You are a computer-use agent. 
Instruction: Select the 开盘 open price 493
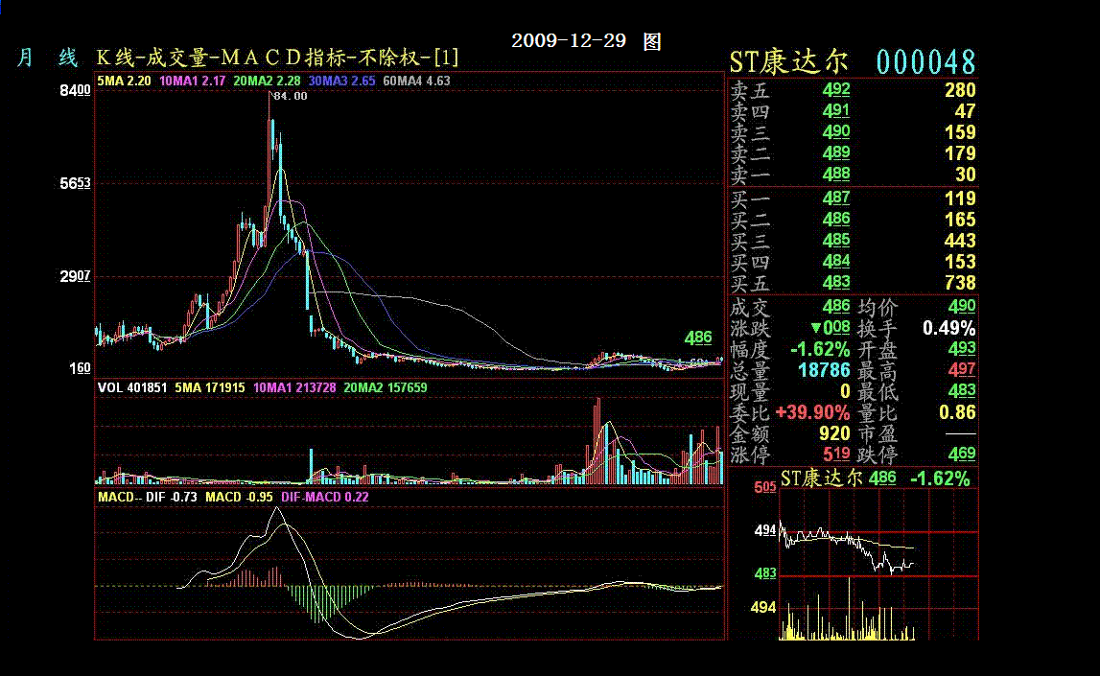pos(962,348)
